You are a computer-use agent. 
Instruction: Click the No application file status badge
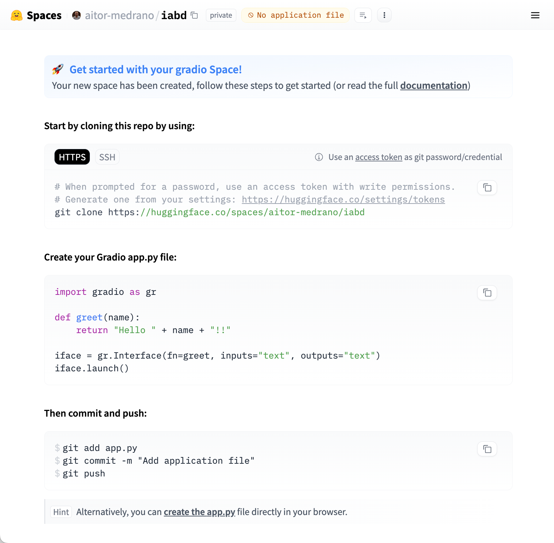295,15
